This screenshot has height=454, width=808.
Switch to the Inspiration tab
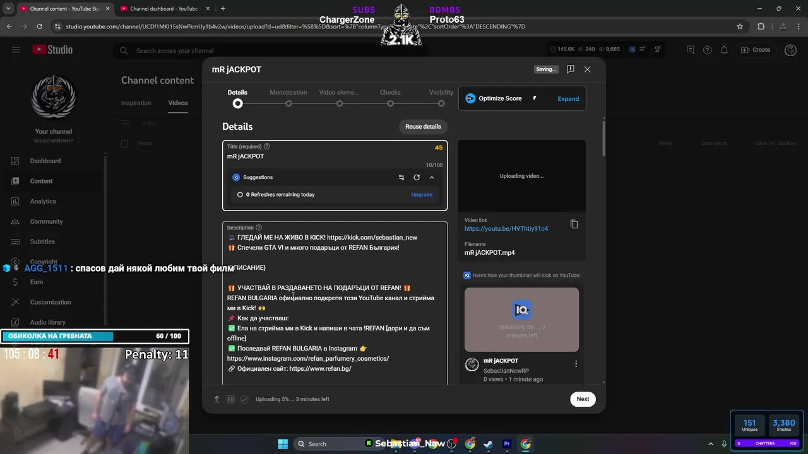[136, 103]
